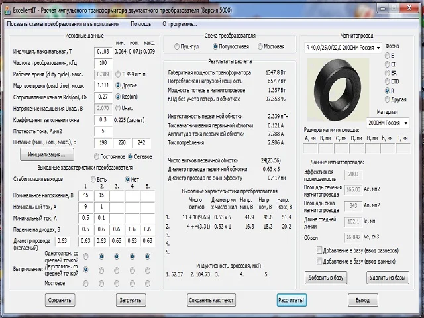
Task: Click the Инициализация... button
Action: tap(46, 155)
